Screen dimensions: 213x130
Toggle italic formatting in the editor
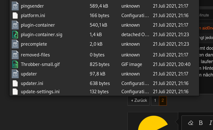[x=210, y=123]
